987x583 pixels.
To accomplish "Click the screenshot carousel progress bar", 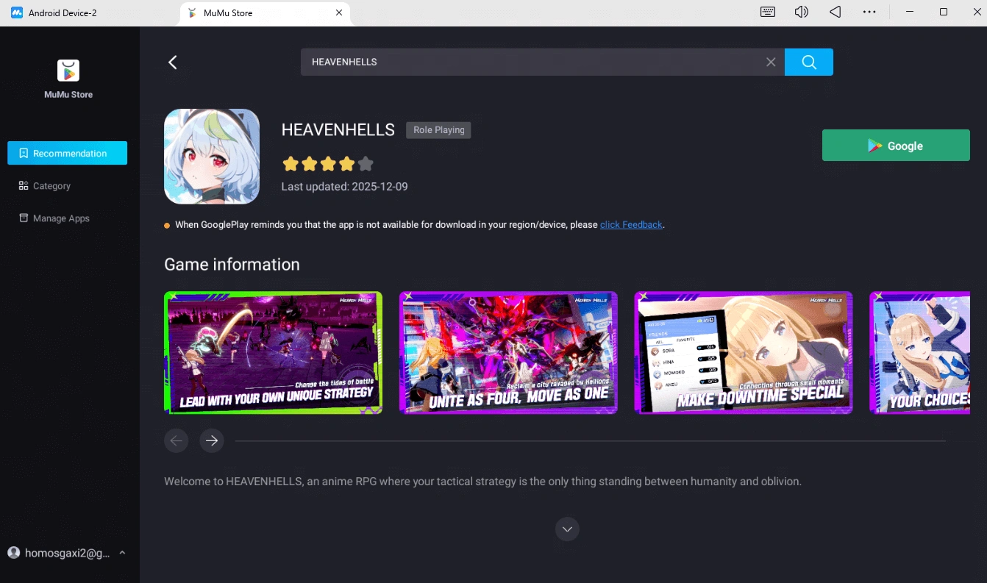I will coord(588,440).
